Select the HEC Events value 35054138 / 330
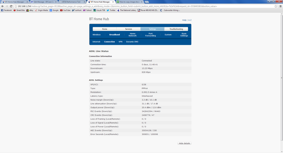 [149, 130]
